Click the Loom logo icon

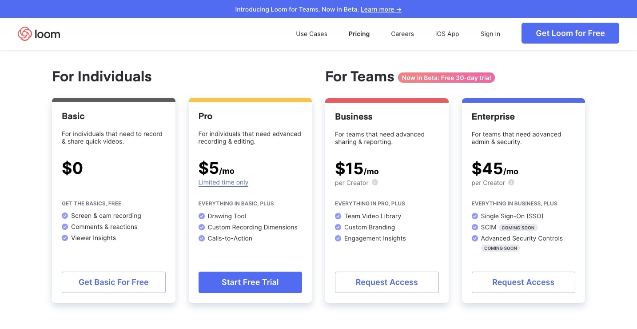click(24, 34)
